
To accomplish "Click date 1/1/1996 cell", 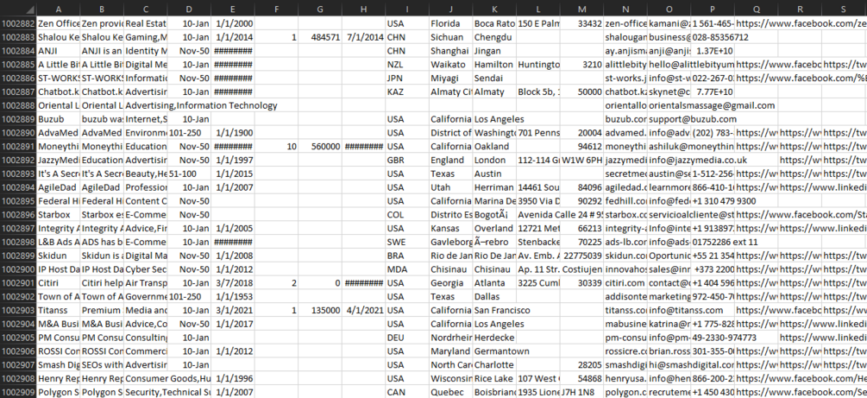I will (233, 379).
